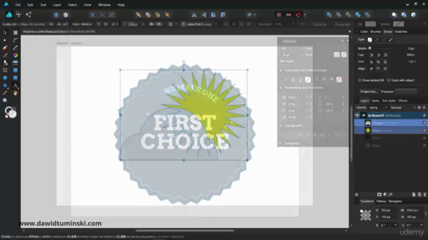Open the alignment options dropdown in toolbar
428x240 pixels.
coord(255,15)
